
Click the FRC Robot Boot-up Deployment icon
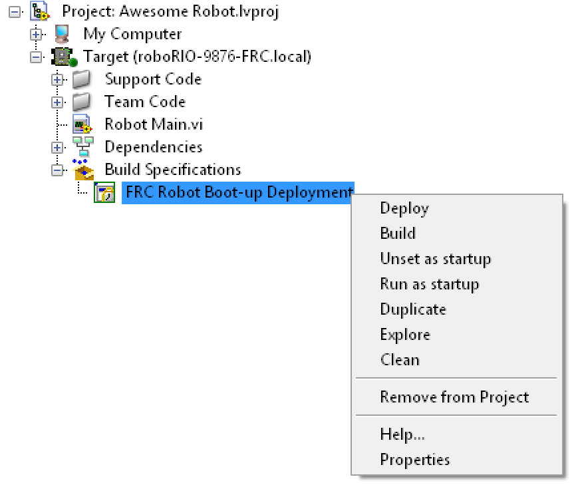pyautogui.click(x=104, y=192)
